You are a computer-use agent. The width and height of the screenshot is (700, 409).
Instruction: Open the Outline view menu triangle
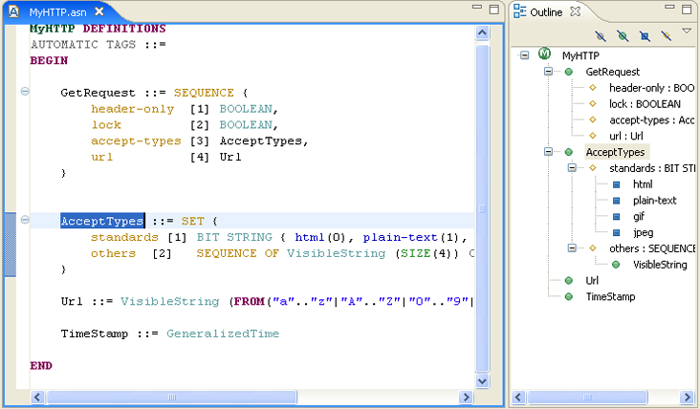pyautogui.click(x=686, y=32)
